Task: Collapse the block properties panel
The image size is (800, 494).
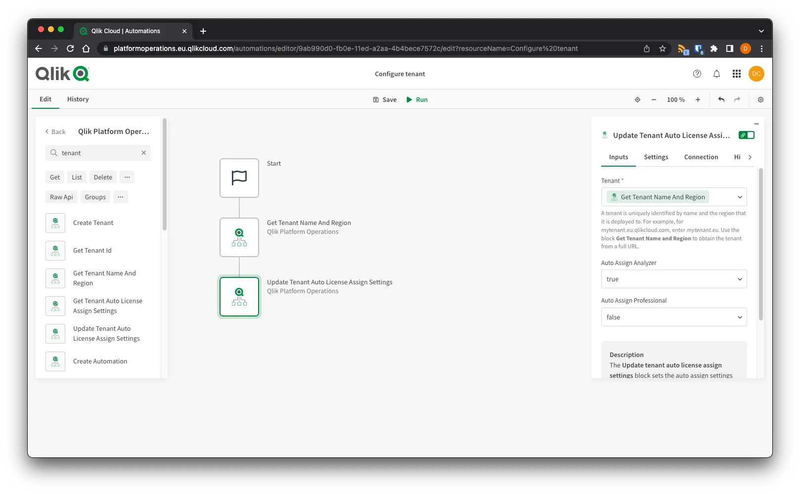Action: tap(756, 123)
